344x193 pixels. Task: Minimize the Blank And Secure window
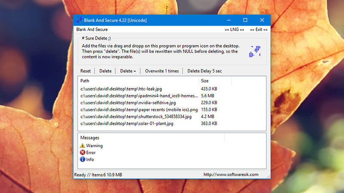(229, 20)
